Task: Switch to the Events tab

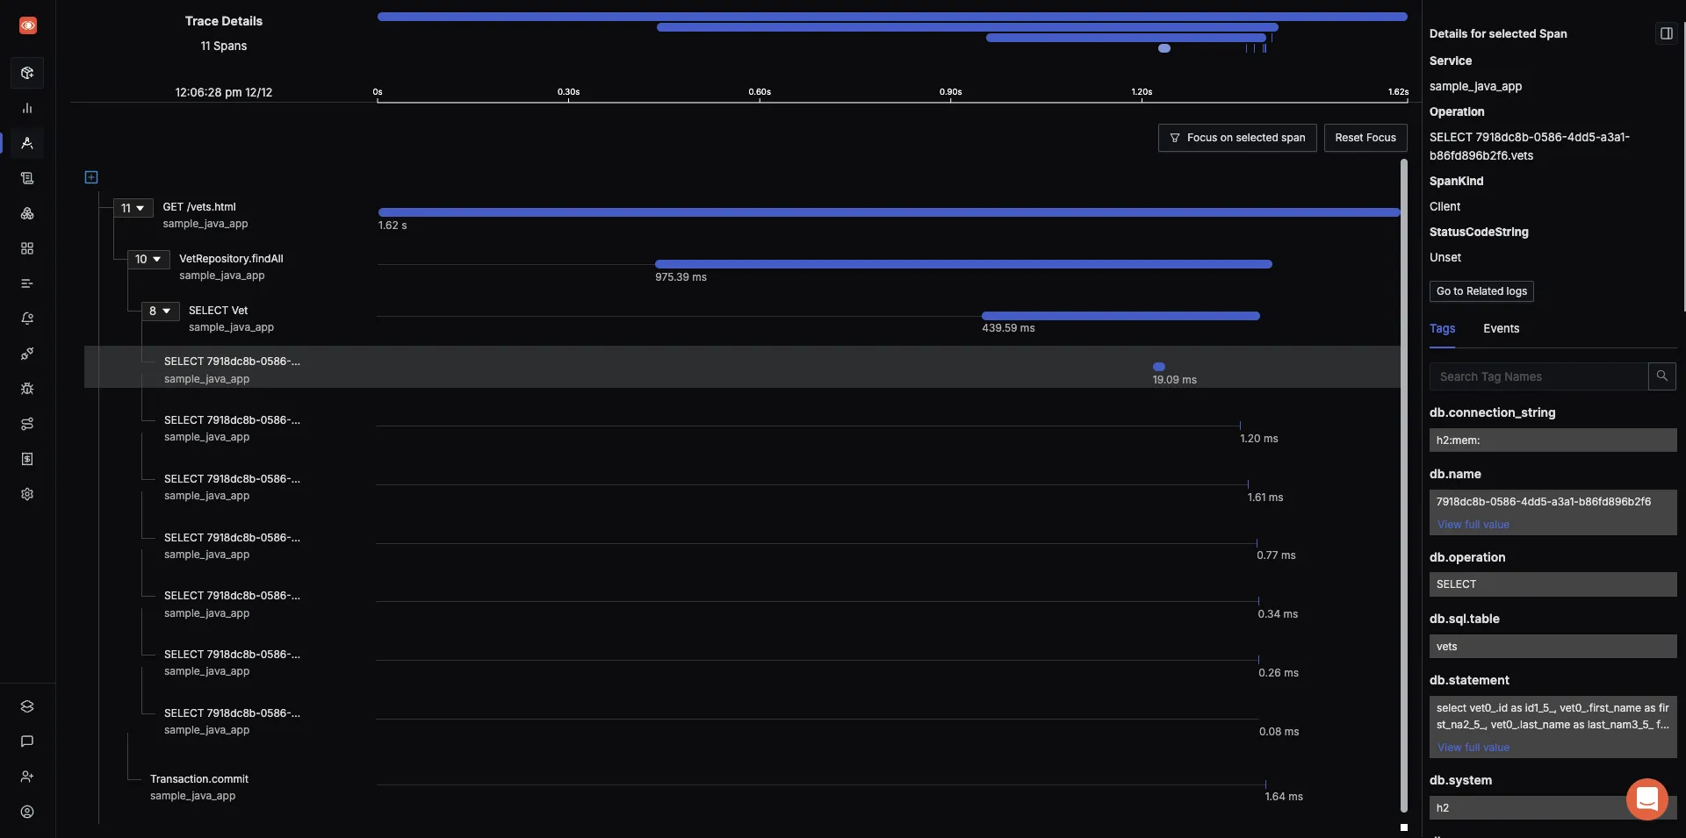Action: coord(1501,328)
